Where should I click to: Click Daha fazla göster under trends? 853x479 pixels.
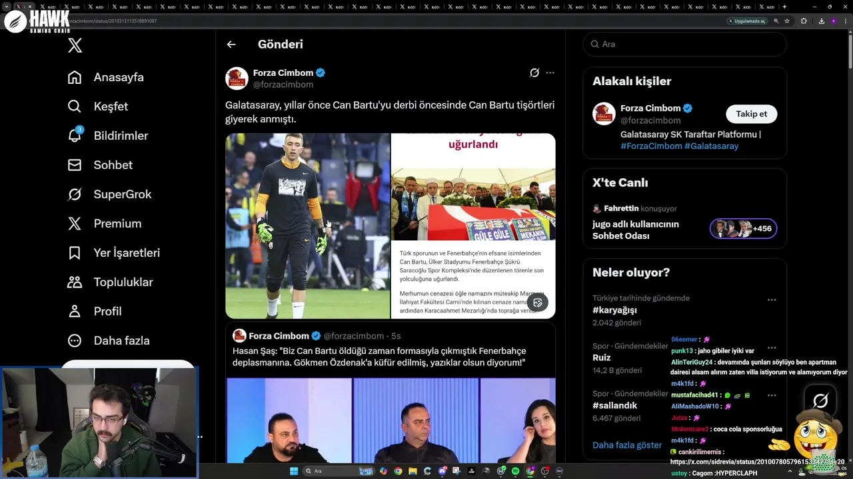click(x=627, y=445)
